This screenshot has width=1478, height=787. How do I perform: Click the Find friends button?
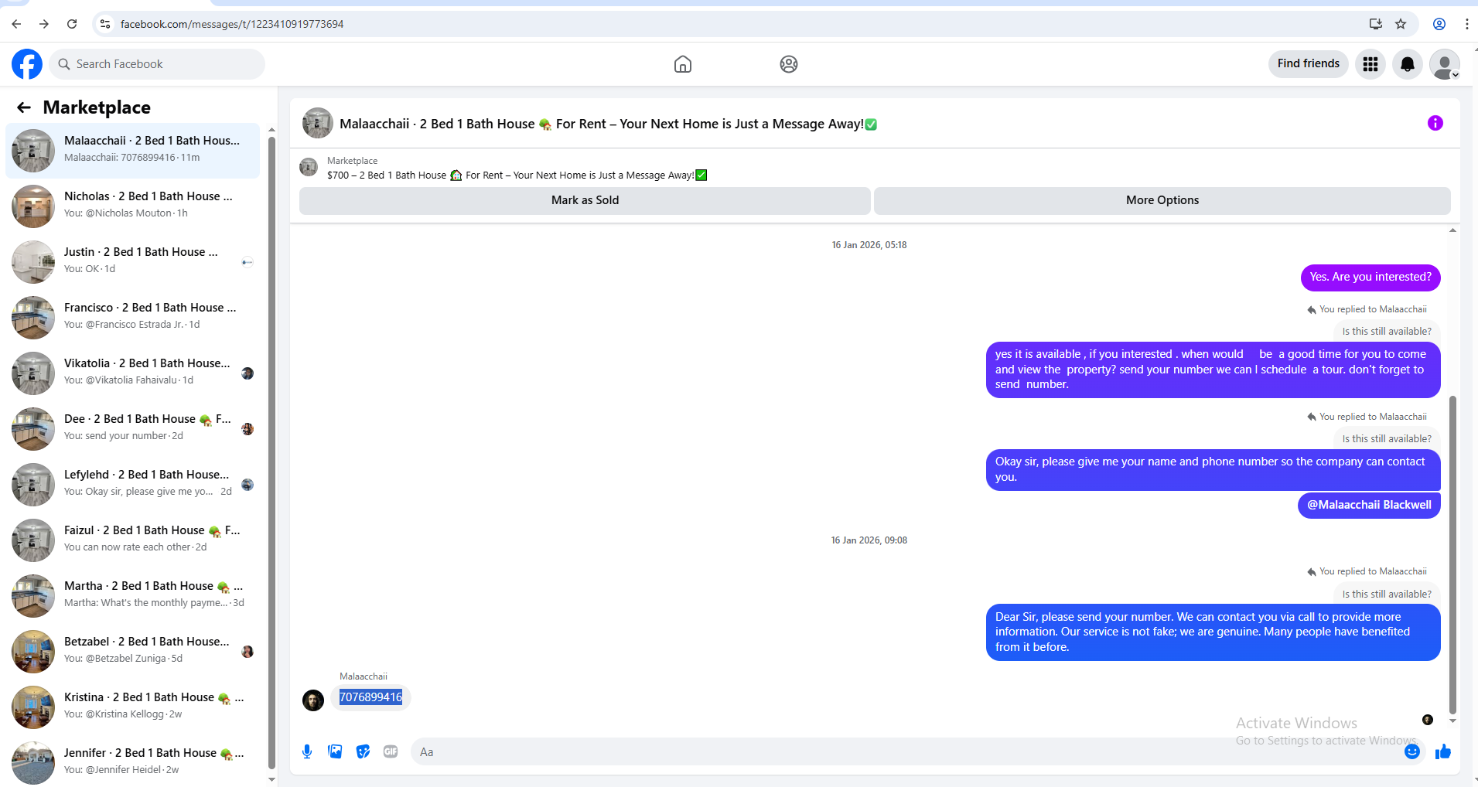(1309, 64)
